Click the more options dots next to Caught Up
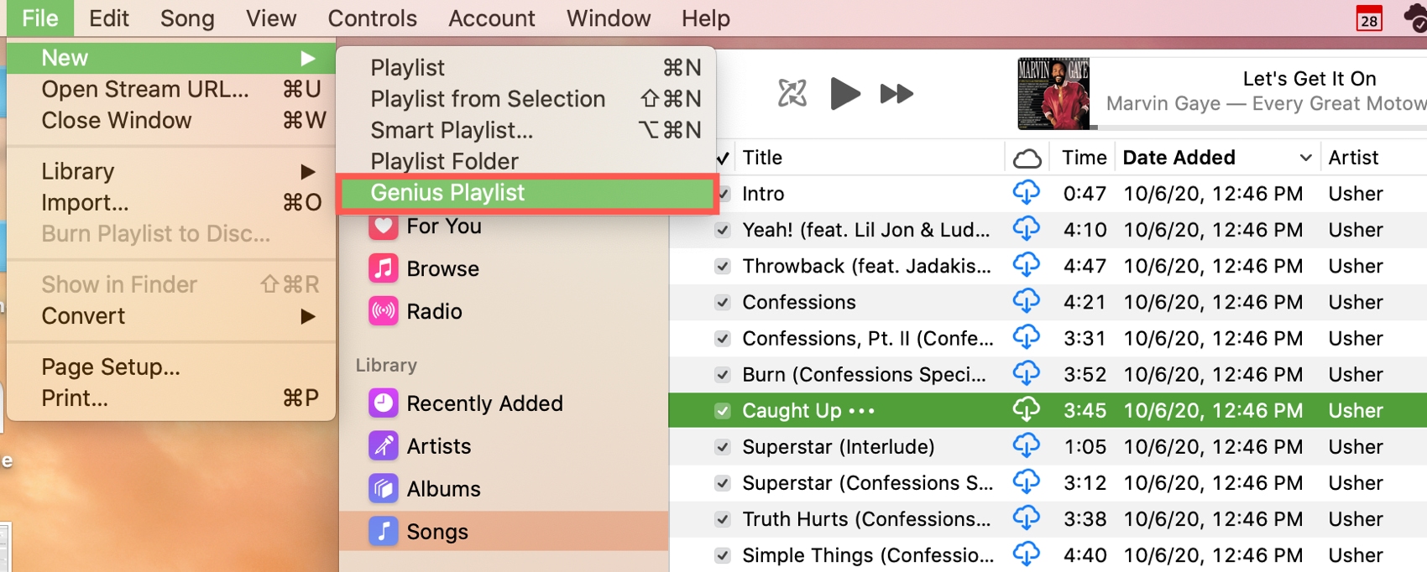Screen dimensions: 1427x572 pyautogui.click(x=861, y=411)
